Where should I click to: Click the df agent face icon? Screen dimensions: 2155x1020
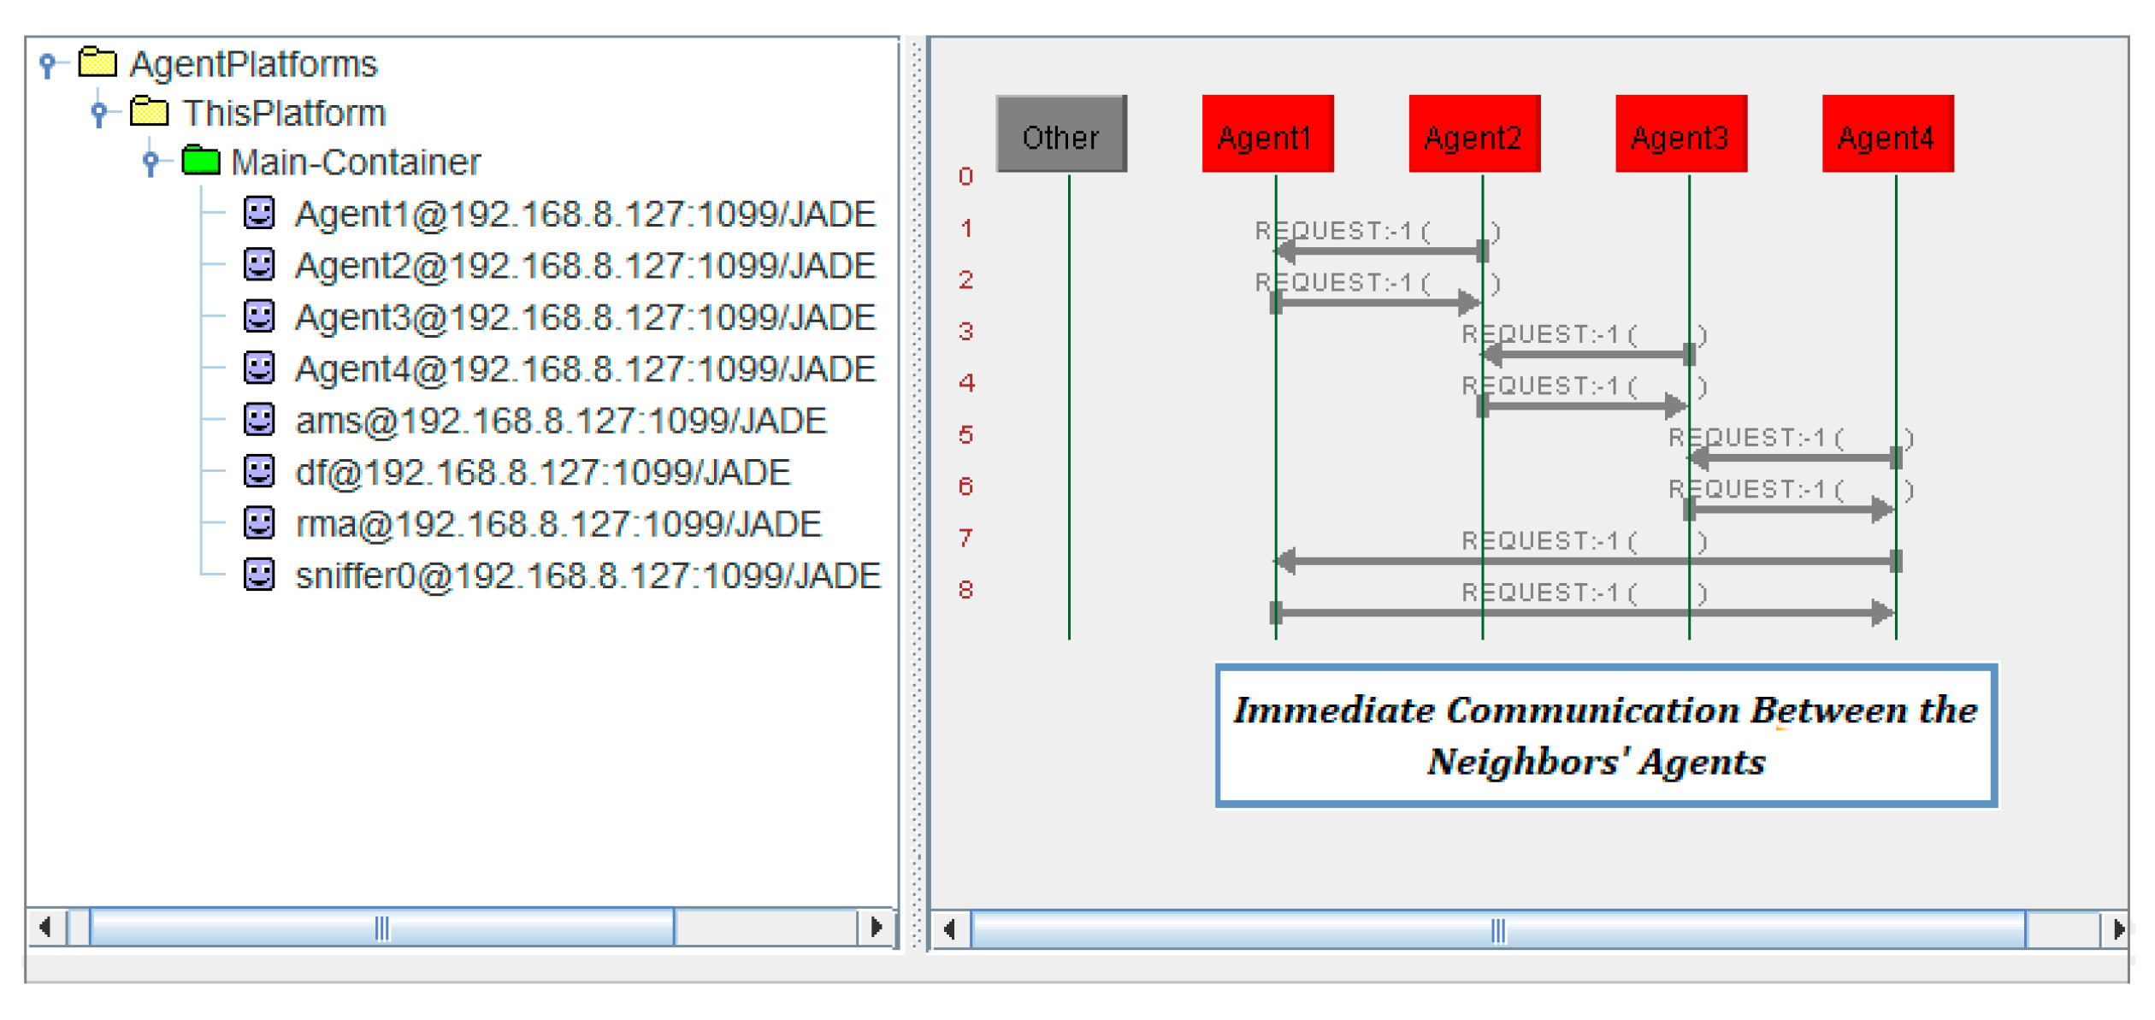tap(259, 471)
